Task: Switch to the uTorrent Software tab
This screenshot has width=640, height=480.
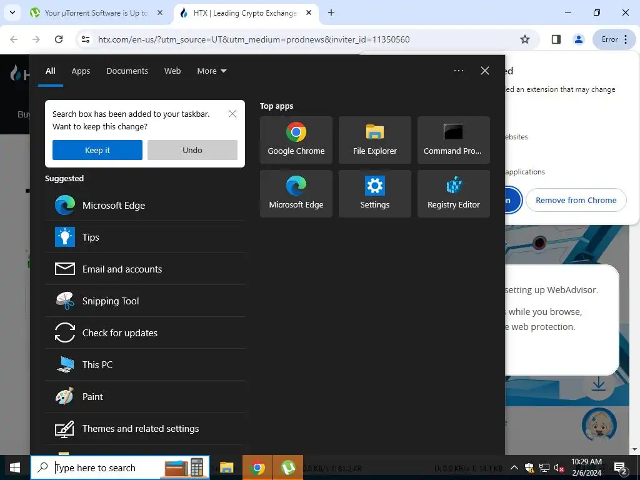Action: point(96,13)
